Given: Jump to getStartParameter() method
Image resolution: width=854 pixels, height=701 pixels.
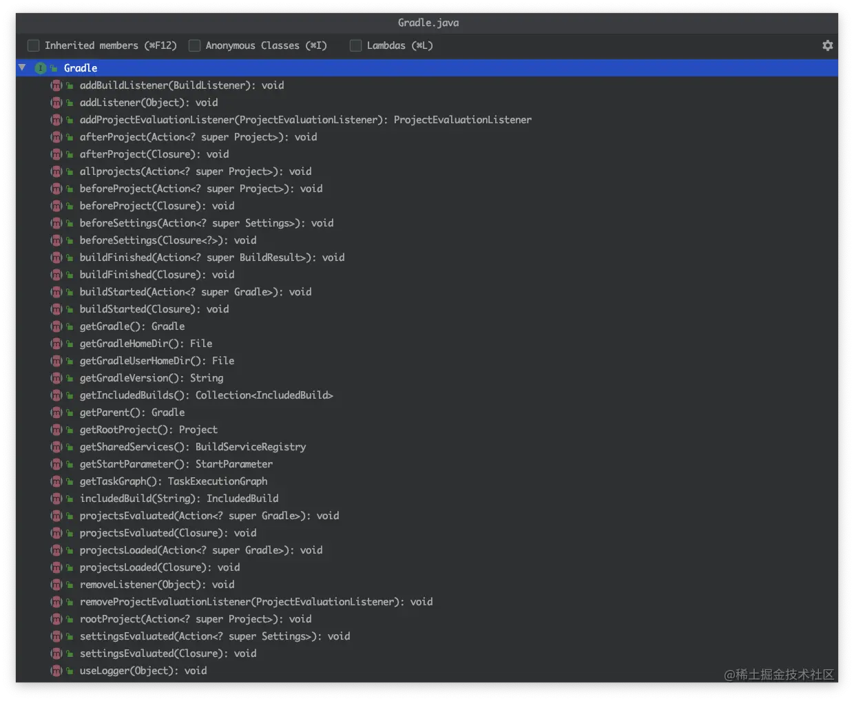Looking at the screenshot, I should (x=176, y=464).
